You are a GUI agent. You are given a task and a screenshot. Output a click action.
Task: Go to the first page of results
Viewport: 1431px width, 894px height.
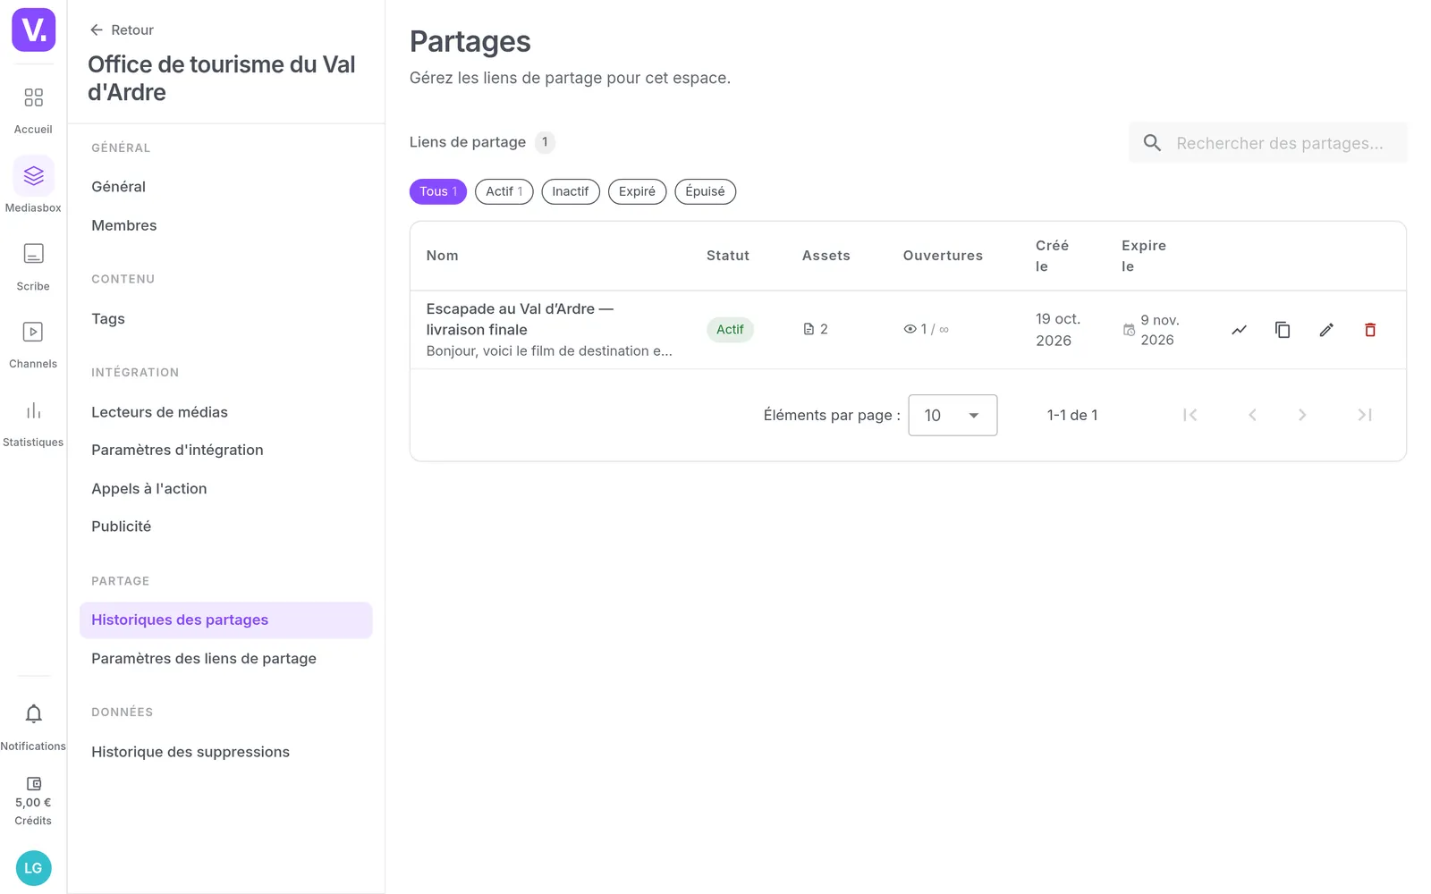point(1190,415)
